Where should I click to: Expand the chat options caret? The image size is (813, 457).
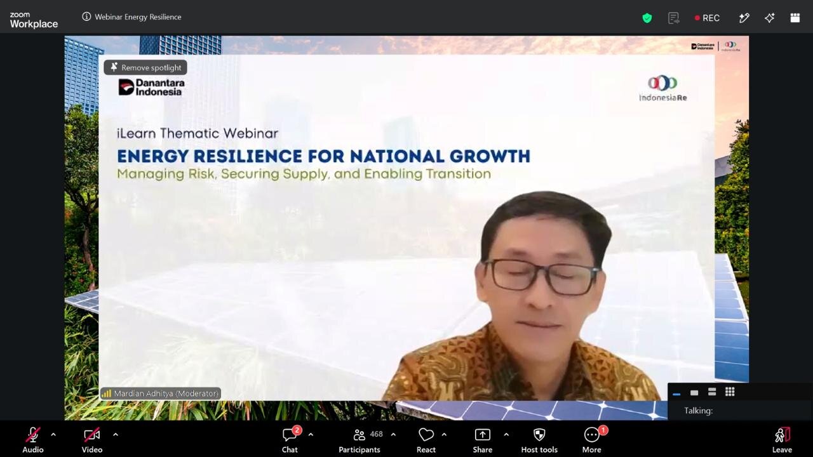(311, 435)
